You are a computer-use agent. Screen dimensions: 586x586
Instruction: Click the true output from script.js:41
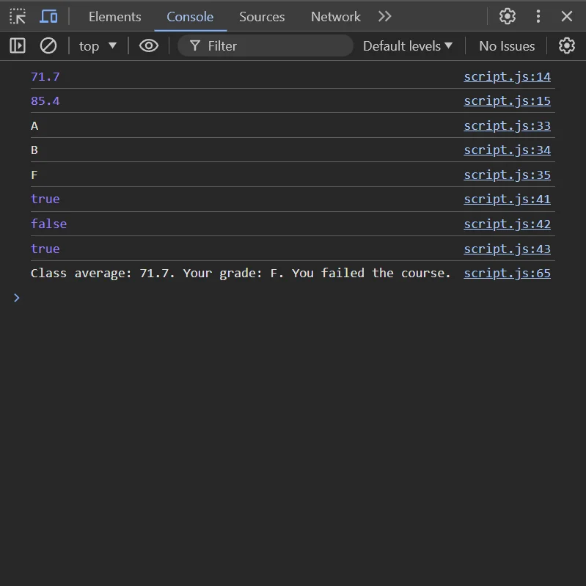click(x=45, y=199)
